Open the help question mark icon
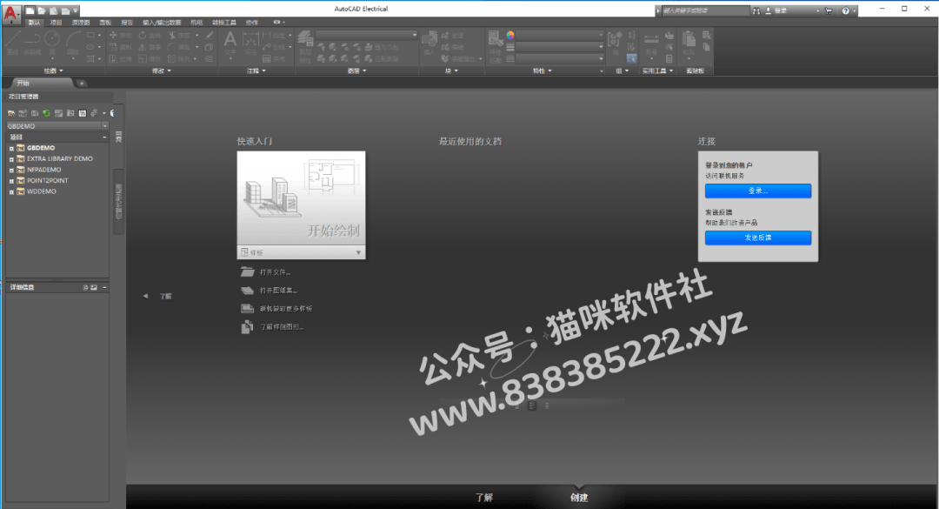This screenshot has height=509, width=939. [846, 10]
